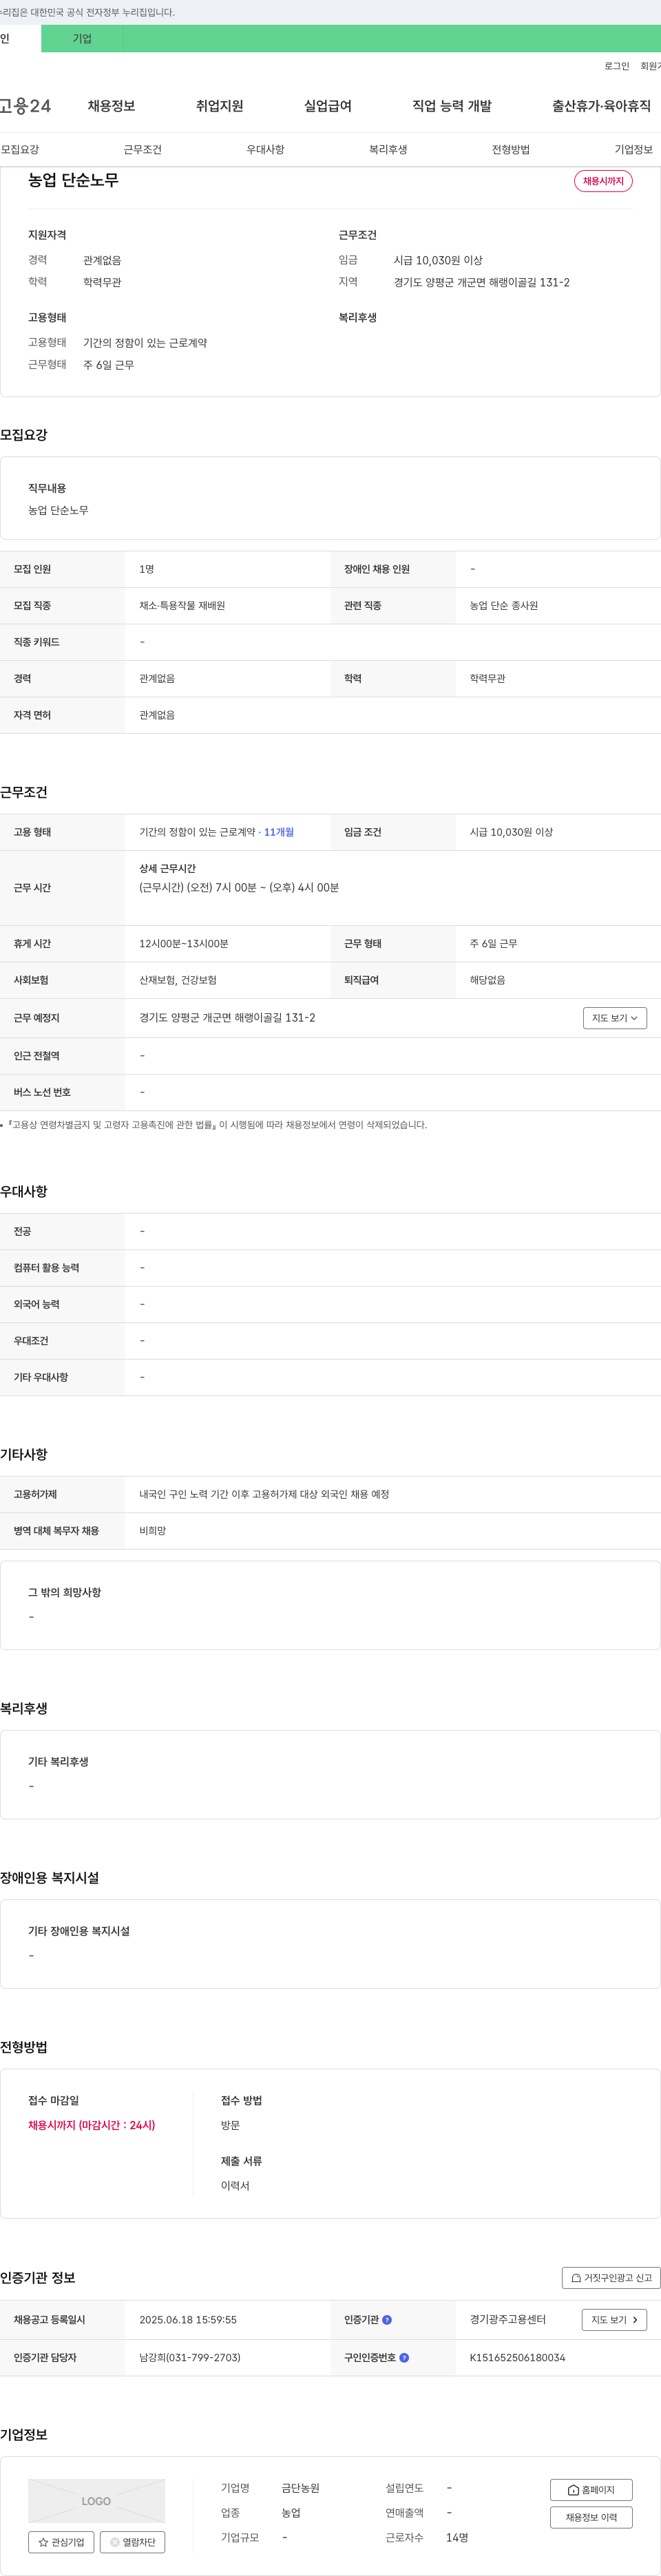Select wage text 시급 10,030원 이상 in summary
This screenshot has height=2576, width=661.
click(438, 260)
